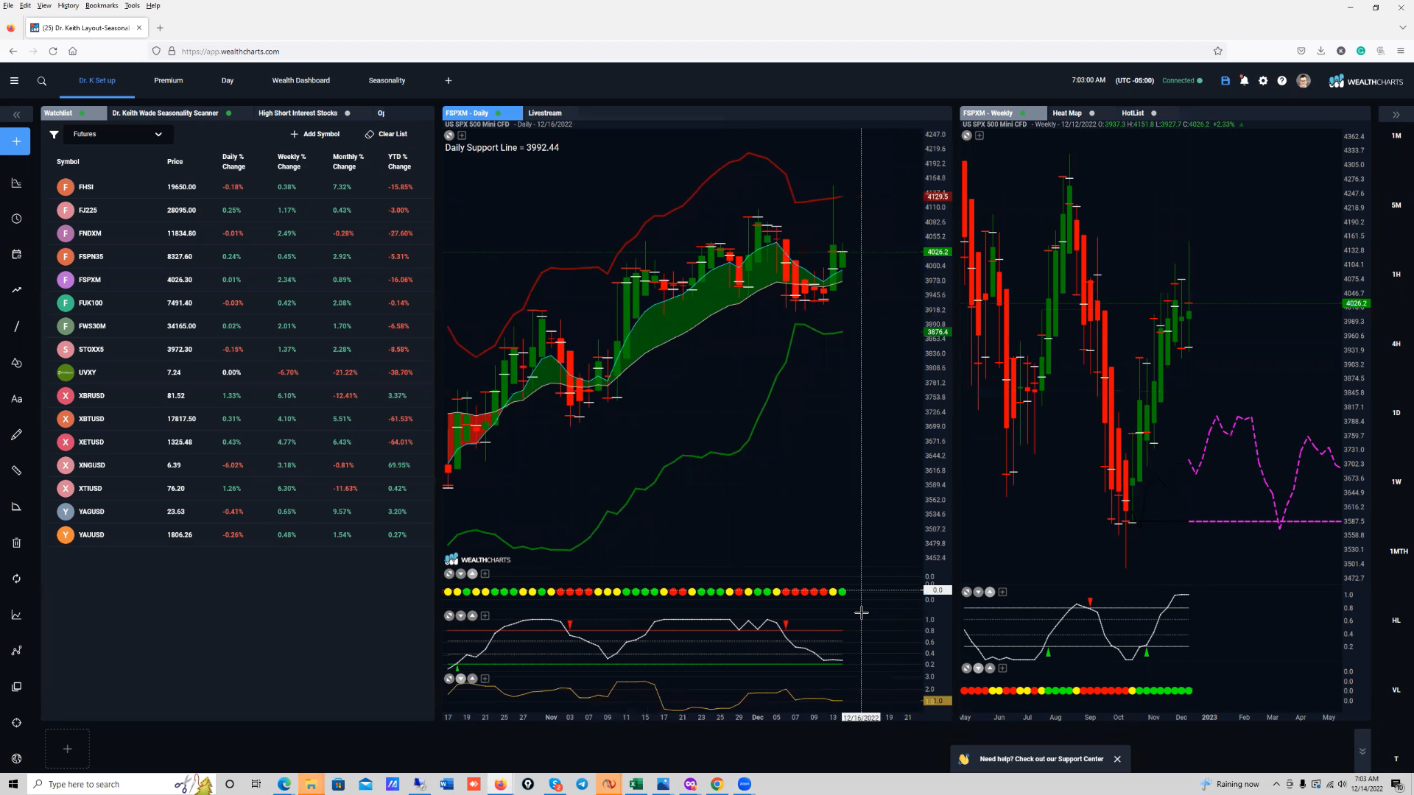Image resolution: width=1414 pixels, height=795 pixels.
Task: Toggle the FSPXM Daily chart link dot
Action: [499, 113]
